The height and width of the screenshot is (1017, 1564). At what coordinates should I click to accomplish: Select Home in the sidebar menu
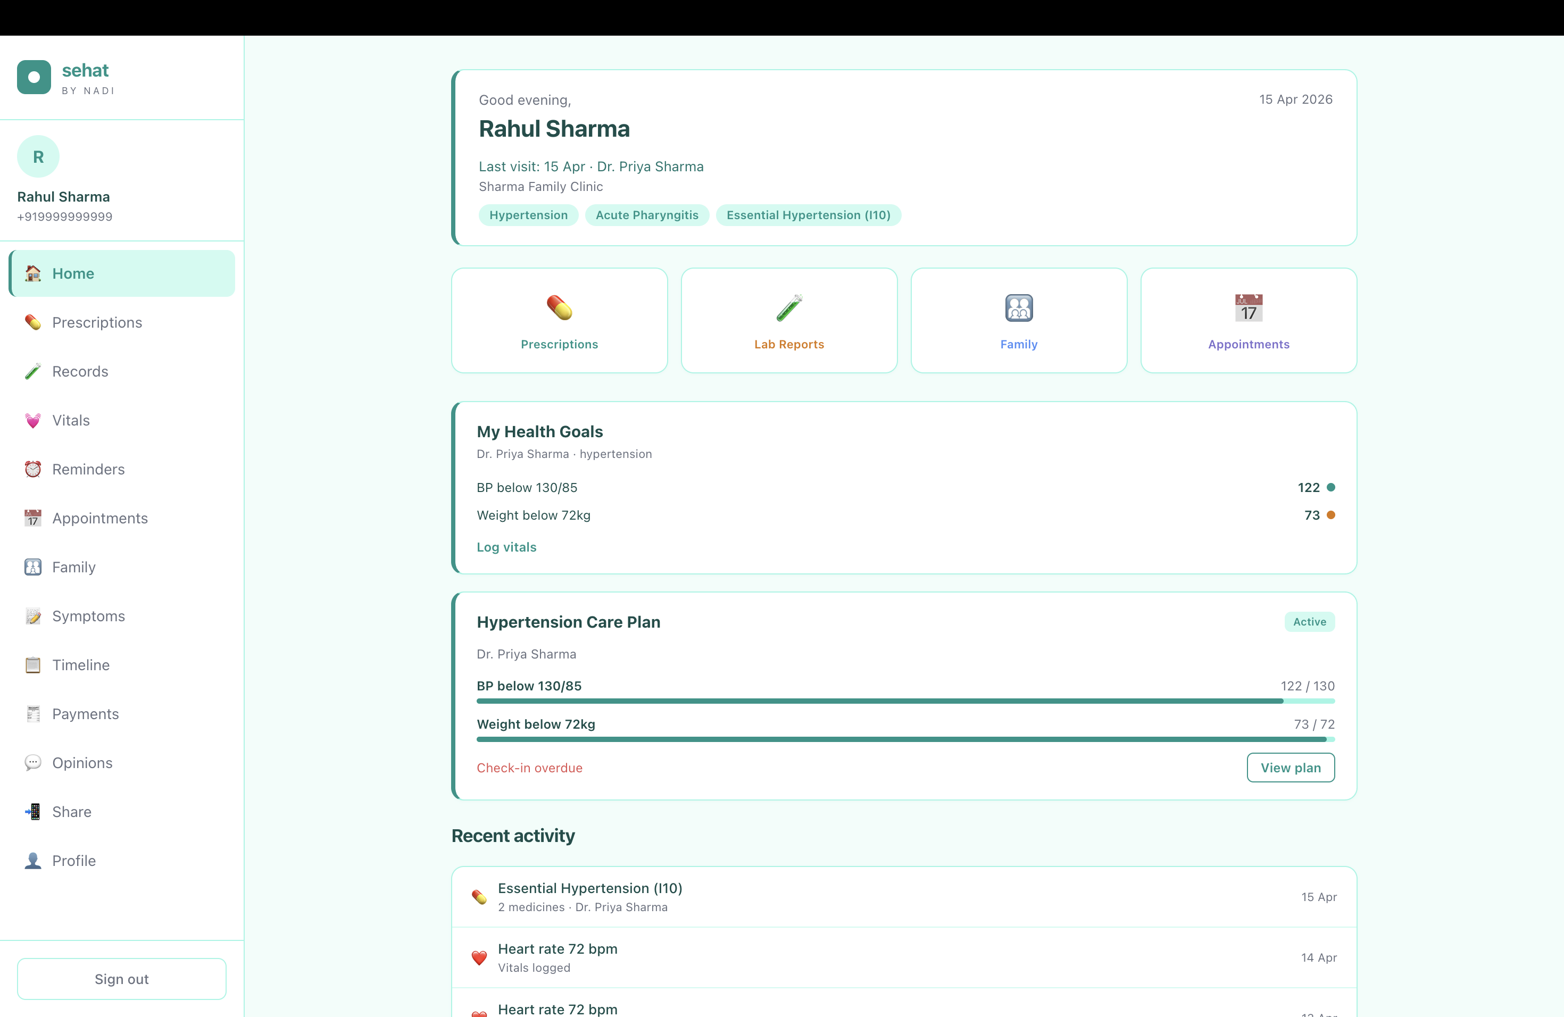(122, 273)
